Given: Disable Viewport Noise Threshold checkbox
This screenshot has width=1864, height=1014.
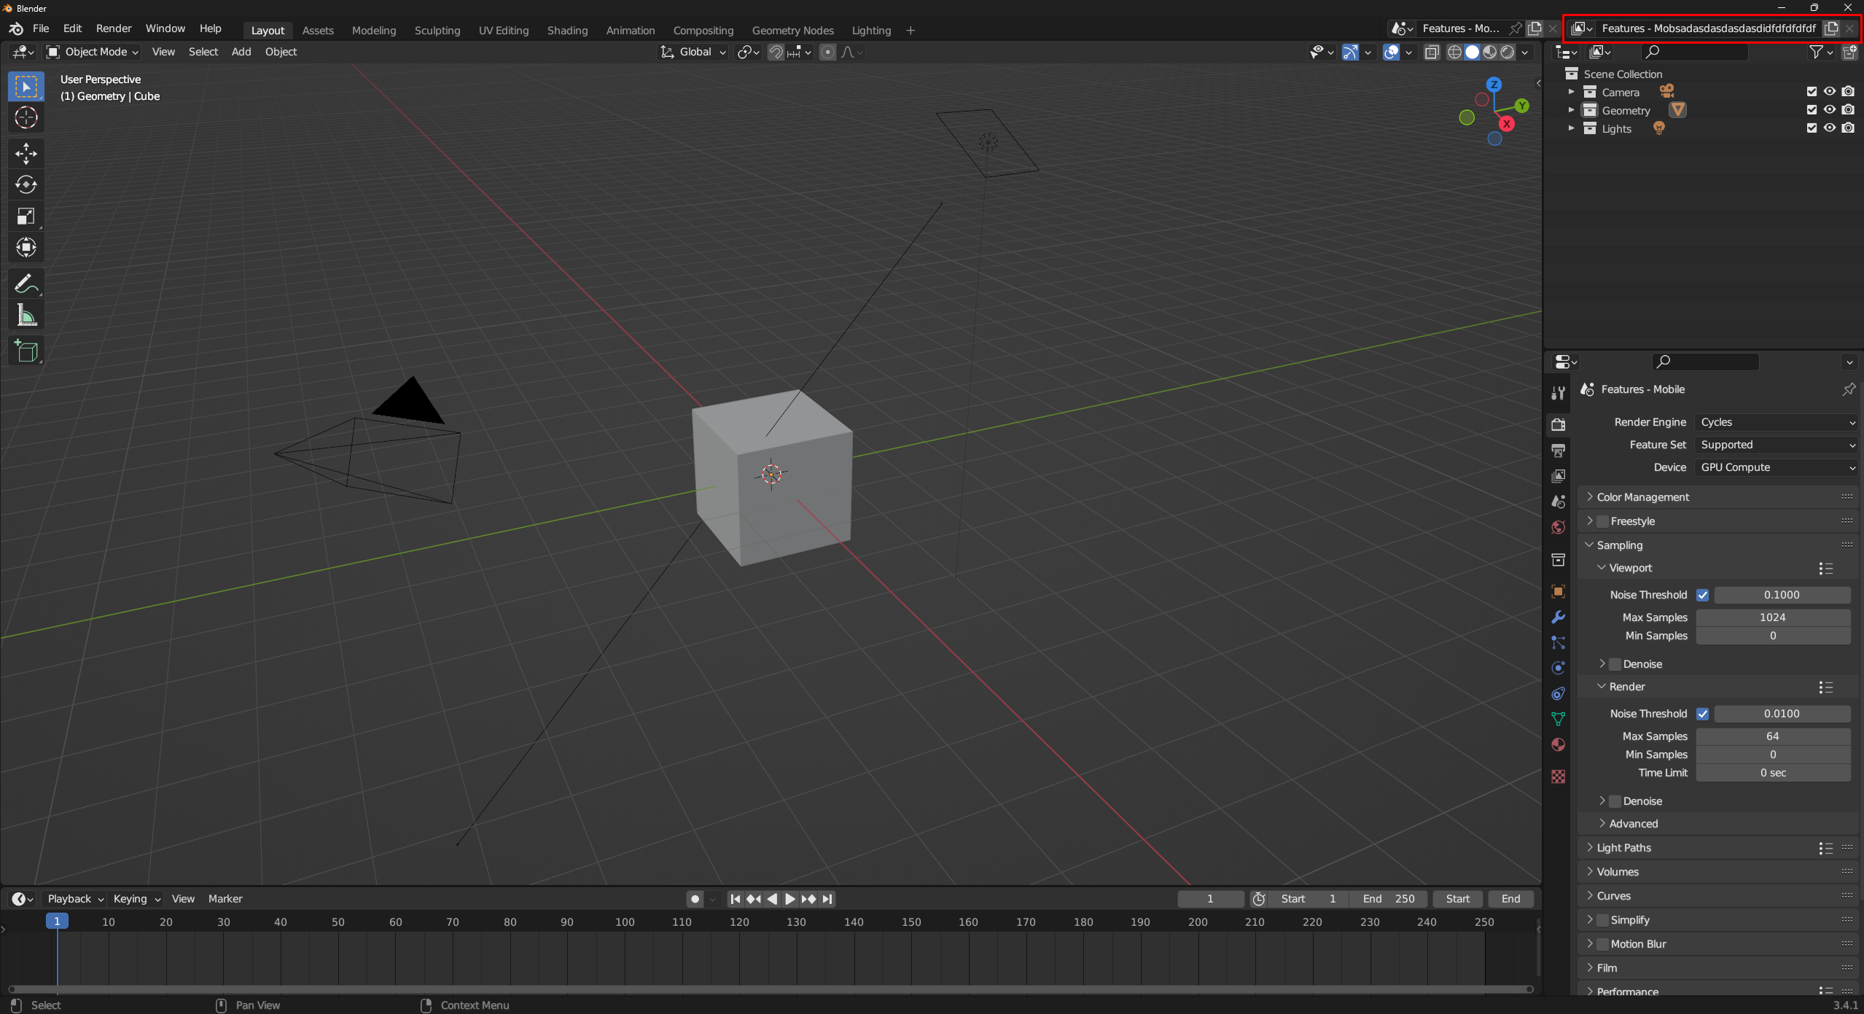Looking at the screenshot, I should (x=1703, y=595).
